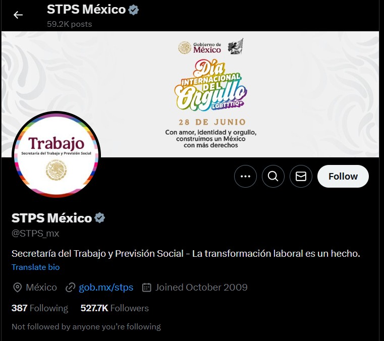The height and width of the screenshot is (341, 384).
Task: View the 527.7K Followers list
Action: pos(115,308)
